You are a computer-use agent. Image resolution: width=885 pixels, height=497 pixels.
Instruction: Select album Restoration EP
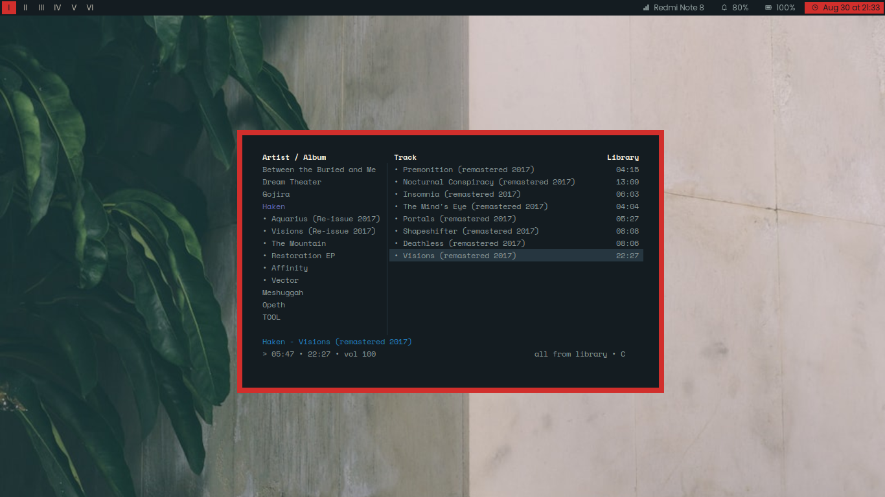(x=299, y=256)
